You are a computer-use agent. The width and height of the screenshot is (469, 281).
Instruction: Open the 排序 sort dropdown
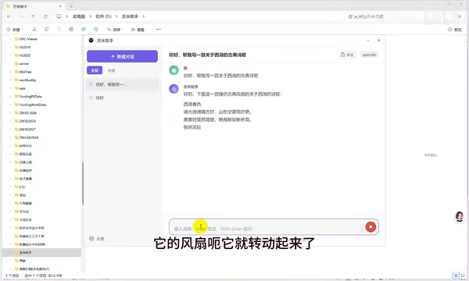[115, 30]
